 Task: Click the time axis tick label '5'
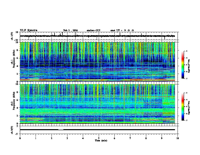pos(99,138)
